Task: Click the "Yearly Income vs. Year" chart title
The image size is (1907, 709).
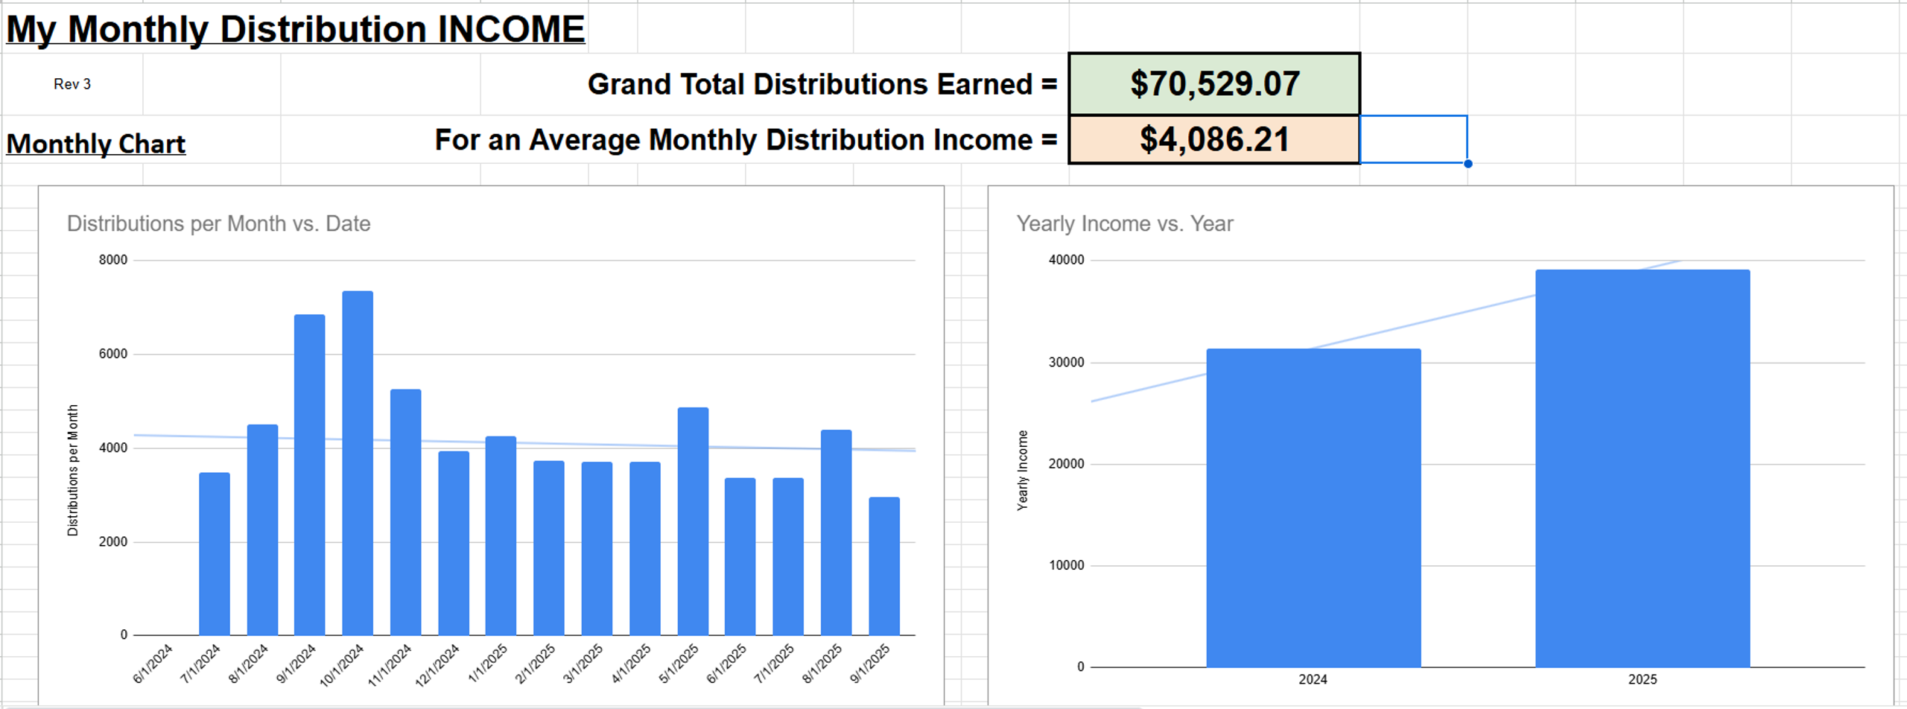Action: coord(1125,223)
